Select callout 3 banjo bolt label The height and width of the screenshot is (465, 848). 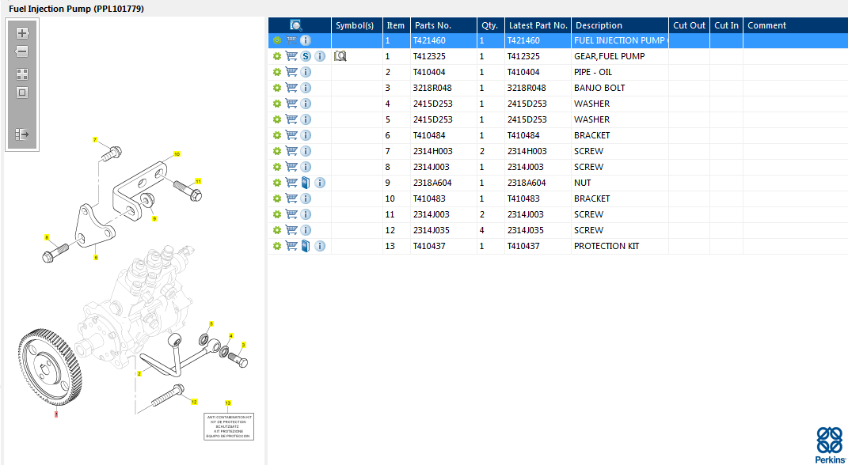(x=243, y=345)
